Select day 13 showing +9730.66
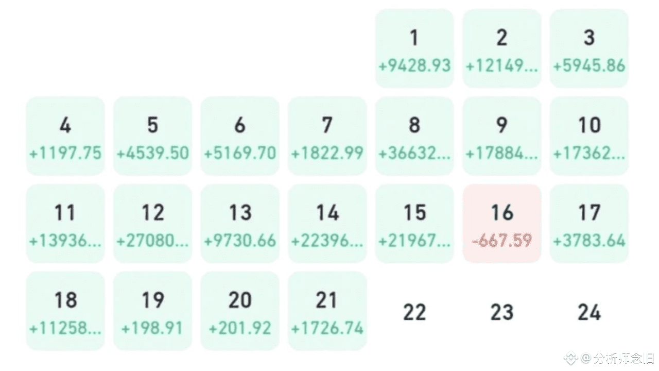 (240, 223)
